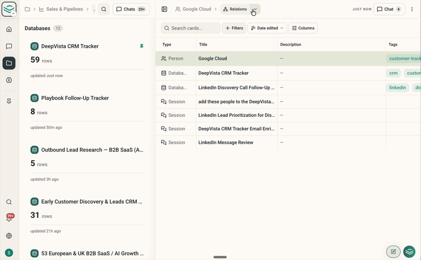Viewport: 421px width, 260px height.
Task: Open the Columns chooser
Action: click(x=303, y=28)
